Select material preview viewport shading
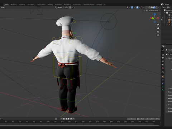Image resolution: width=172 pixels, height=129 pixels. coord(154,8)
